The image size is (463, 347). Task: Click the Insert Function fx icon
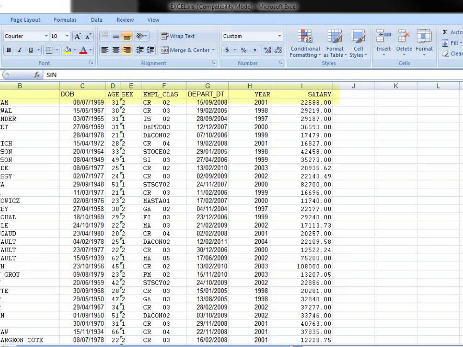tap(37, 75)
